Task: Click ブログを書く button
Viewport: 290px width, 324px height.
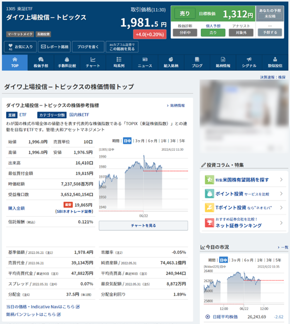Action: point(88,47)
